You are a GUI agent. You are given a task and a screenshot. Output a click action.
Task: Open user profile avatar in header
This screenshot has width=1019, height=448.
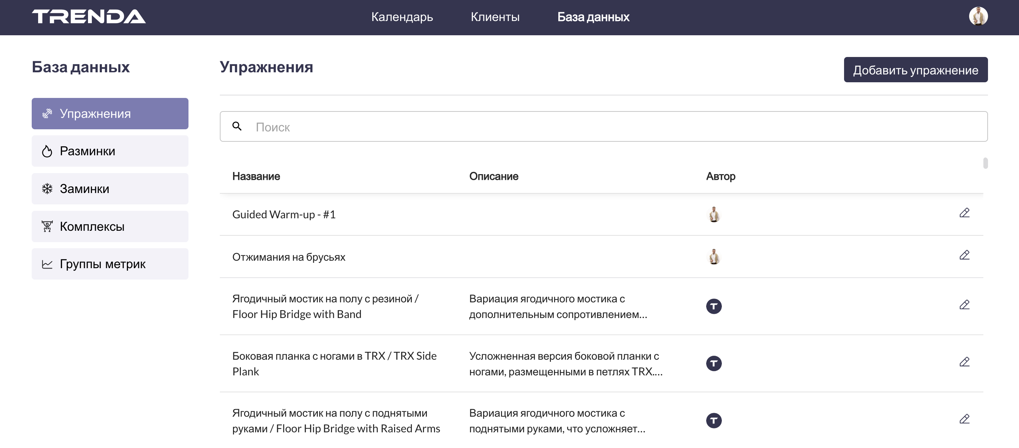pyautogui.click(x=978, y=17)
